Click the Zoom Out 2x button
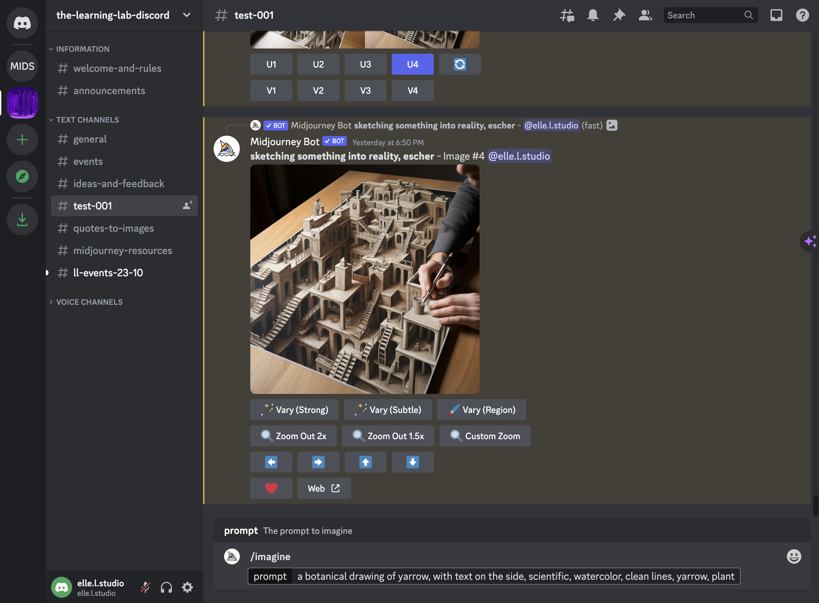Screen dimensions: 819x603 (x=293, y=436)
